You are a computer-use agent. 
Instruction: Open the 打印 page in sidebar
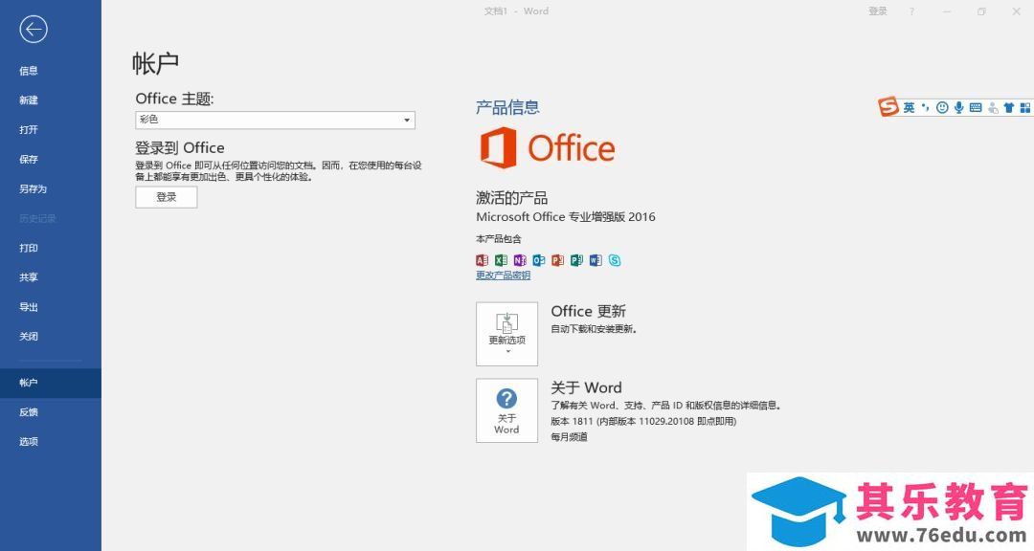pos(29,248)
